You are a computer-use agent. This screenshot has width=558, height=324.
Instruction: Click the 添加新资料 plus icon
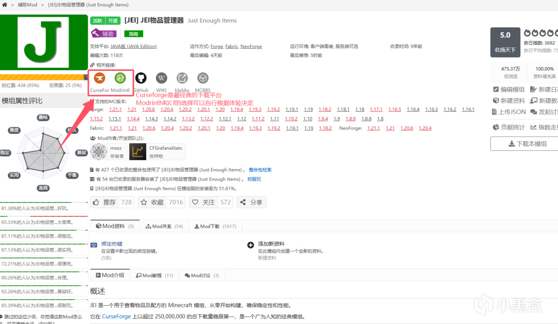pyautogui.click(x=251, y=245)
